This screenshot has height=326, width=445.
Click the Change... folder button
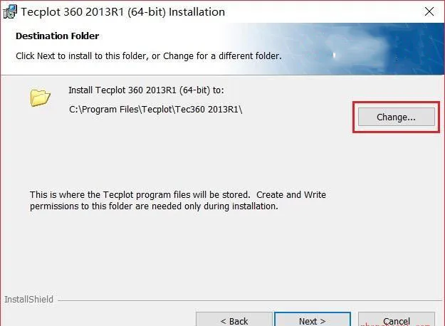click(396, 117)
